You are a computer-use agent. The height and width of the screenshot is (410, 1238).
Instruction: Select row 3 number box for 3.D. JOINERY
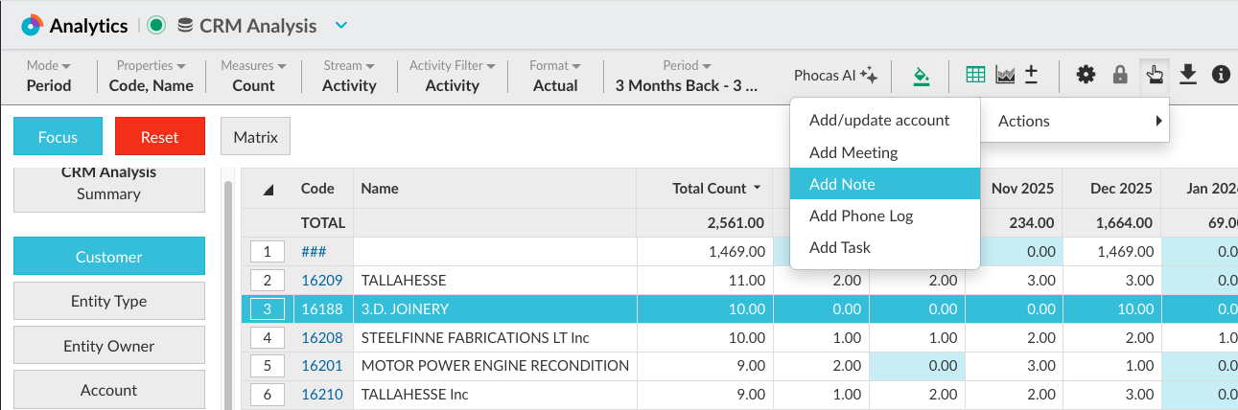[268, 309]
